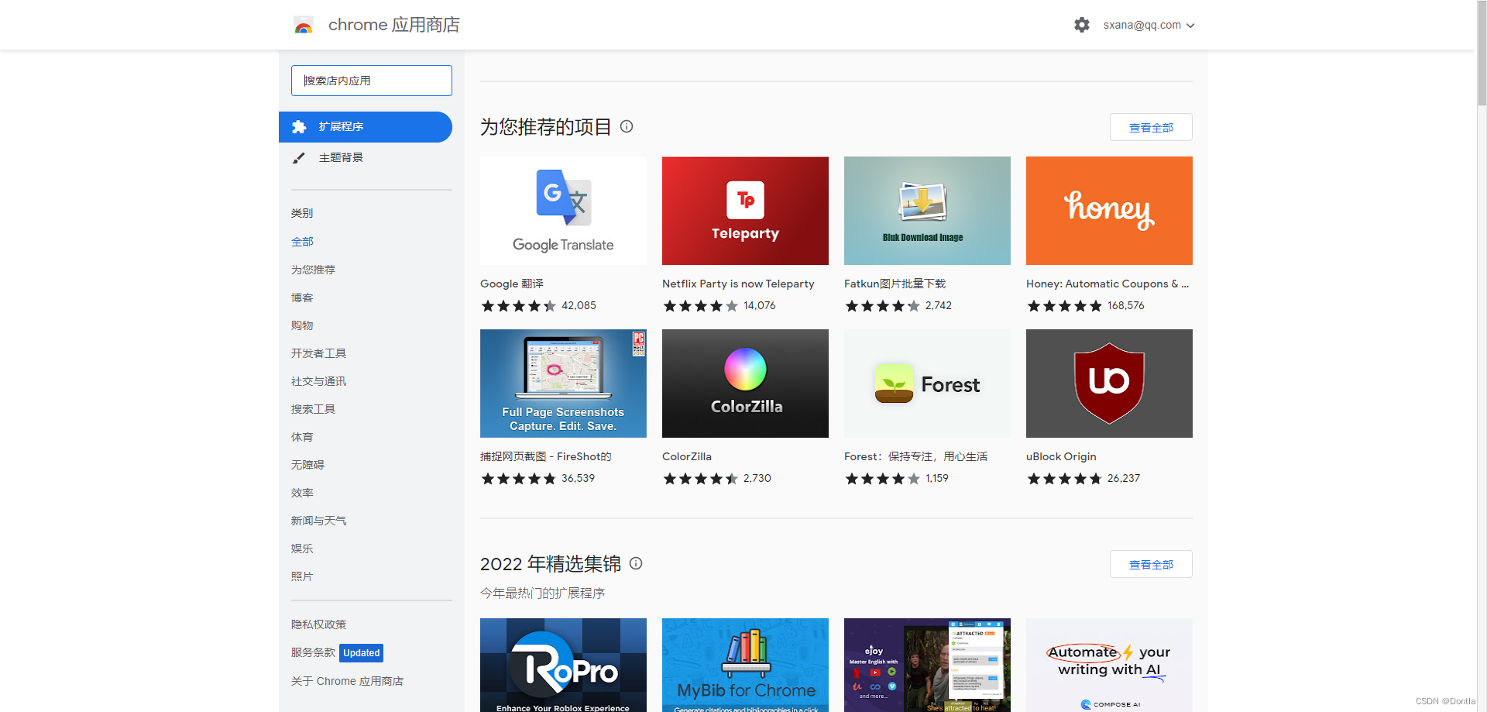The width and height of the screenshot is (1487, 712).
Task: Open the MyBib for Chrome thumbnail
Action: [745, 665]
